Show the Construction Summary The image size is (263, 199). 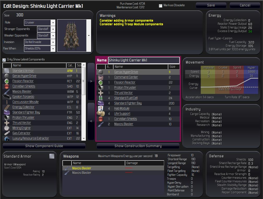point(138,146)
